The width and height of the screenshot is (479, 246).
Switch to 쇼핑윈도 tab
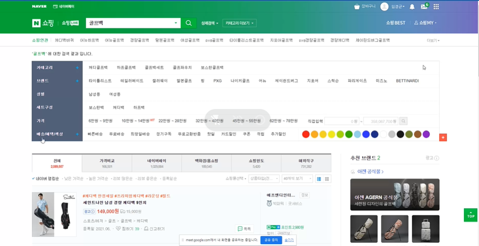point(256,163)
